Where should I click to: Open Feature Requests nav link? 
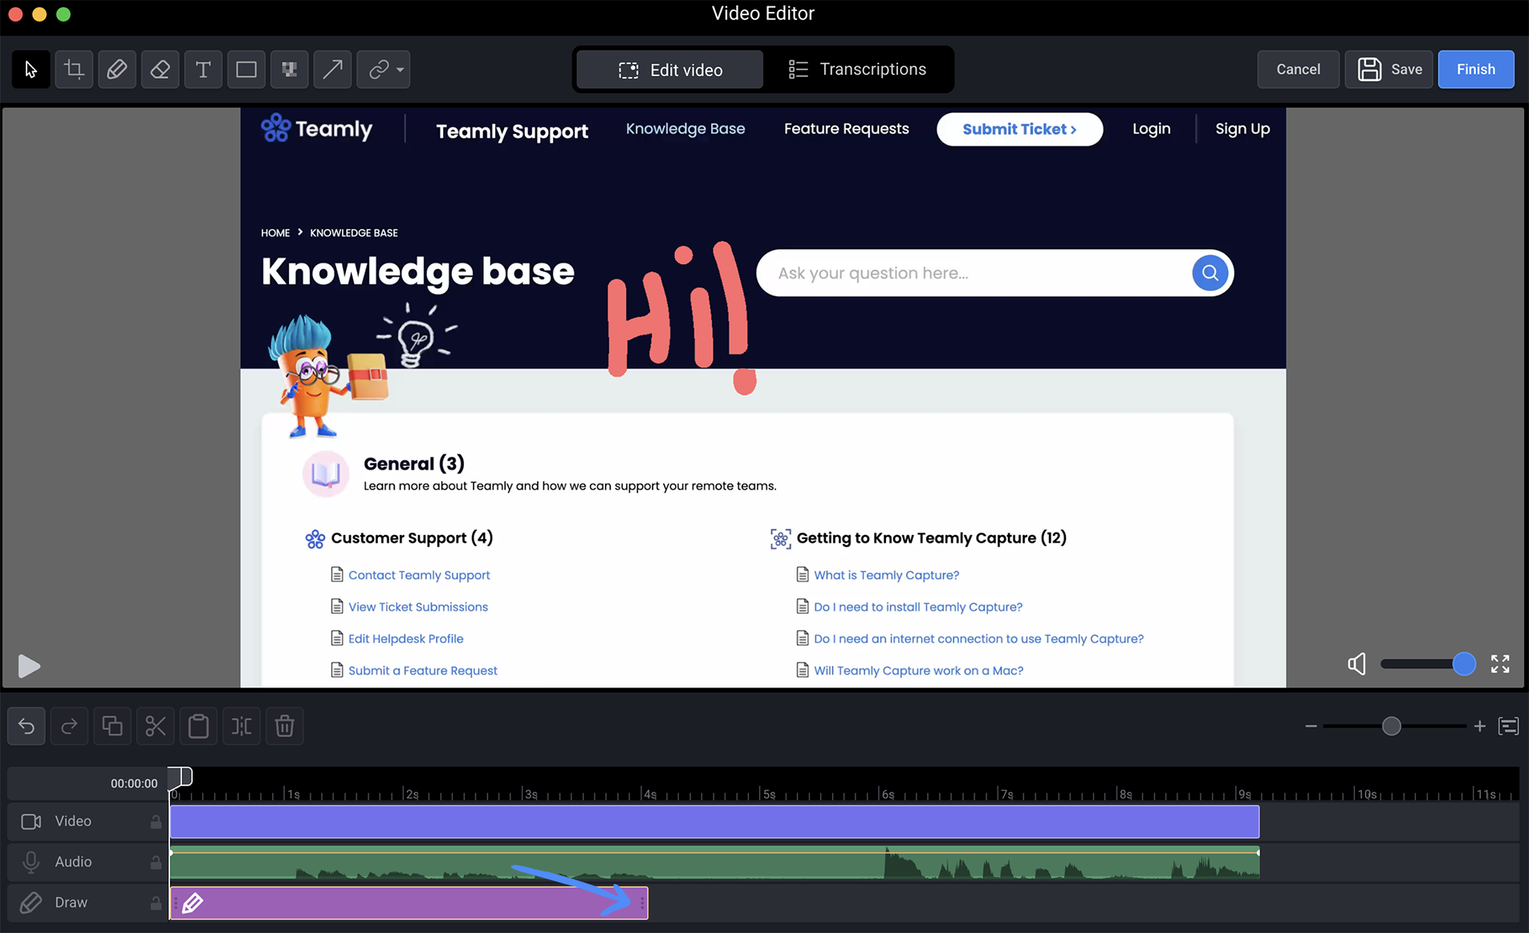(x=846, y=129)
